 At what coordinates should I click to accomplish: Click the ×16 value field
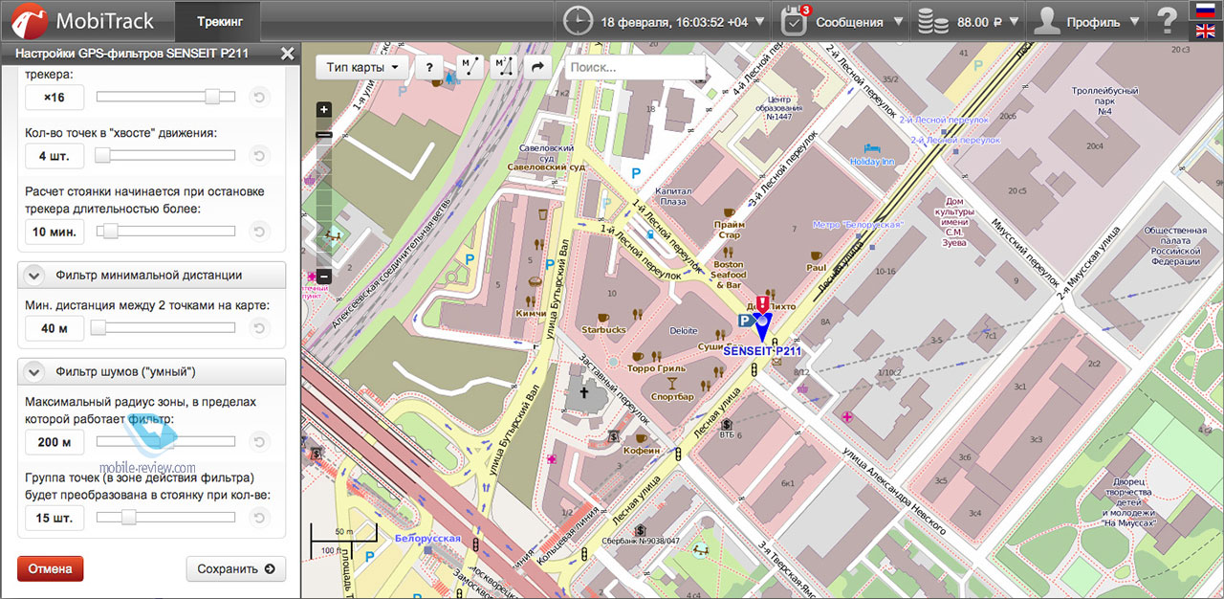[x=55, y=97]
